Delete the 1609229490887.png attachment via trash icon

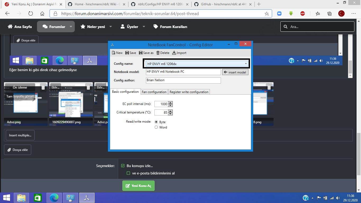coord(89,87)
